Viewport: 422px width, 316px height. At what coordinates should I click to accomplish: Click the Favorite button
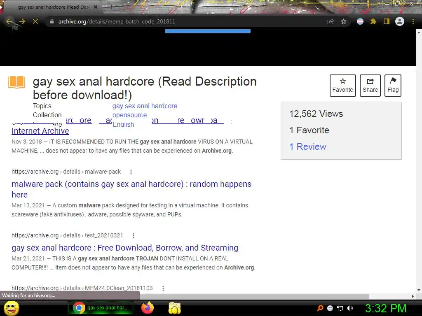pyautogui.click(x=342, y=86)
